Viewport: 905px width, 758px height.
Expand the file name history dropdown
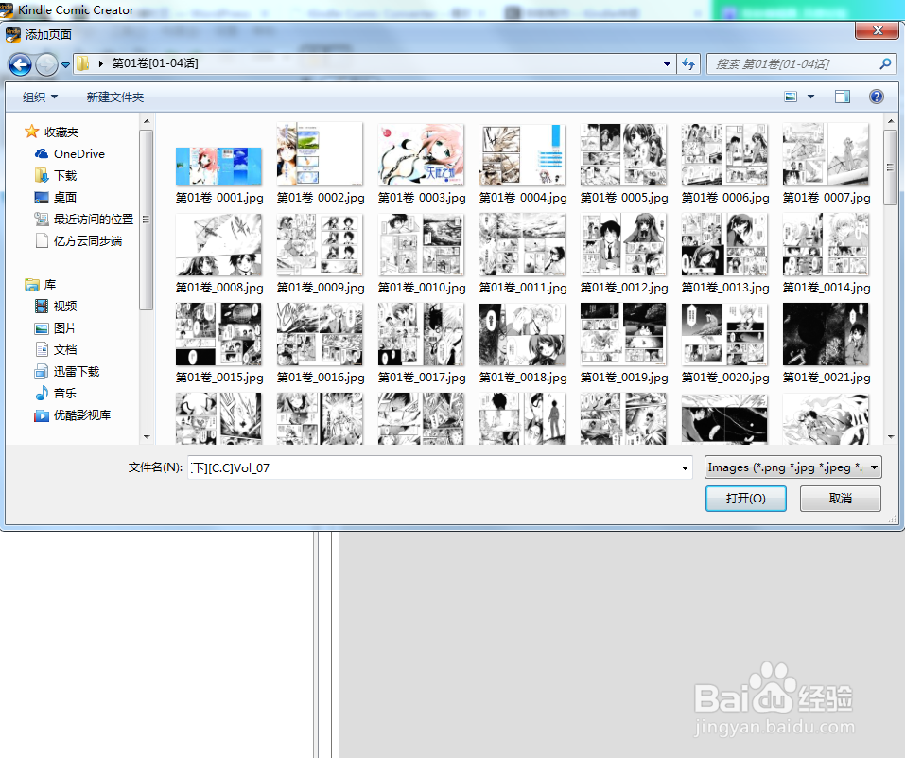pos(685,467)
